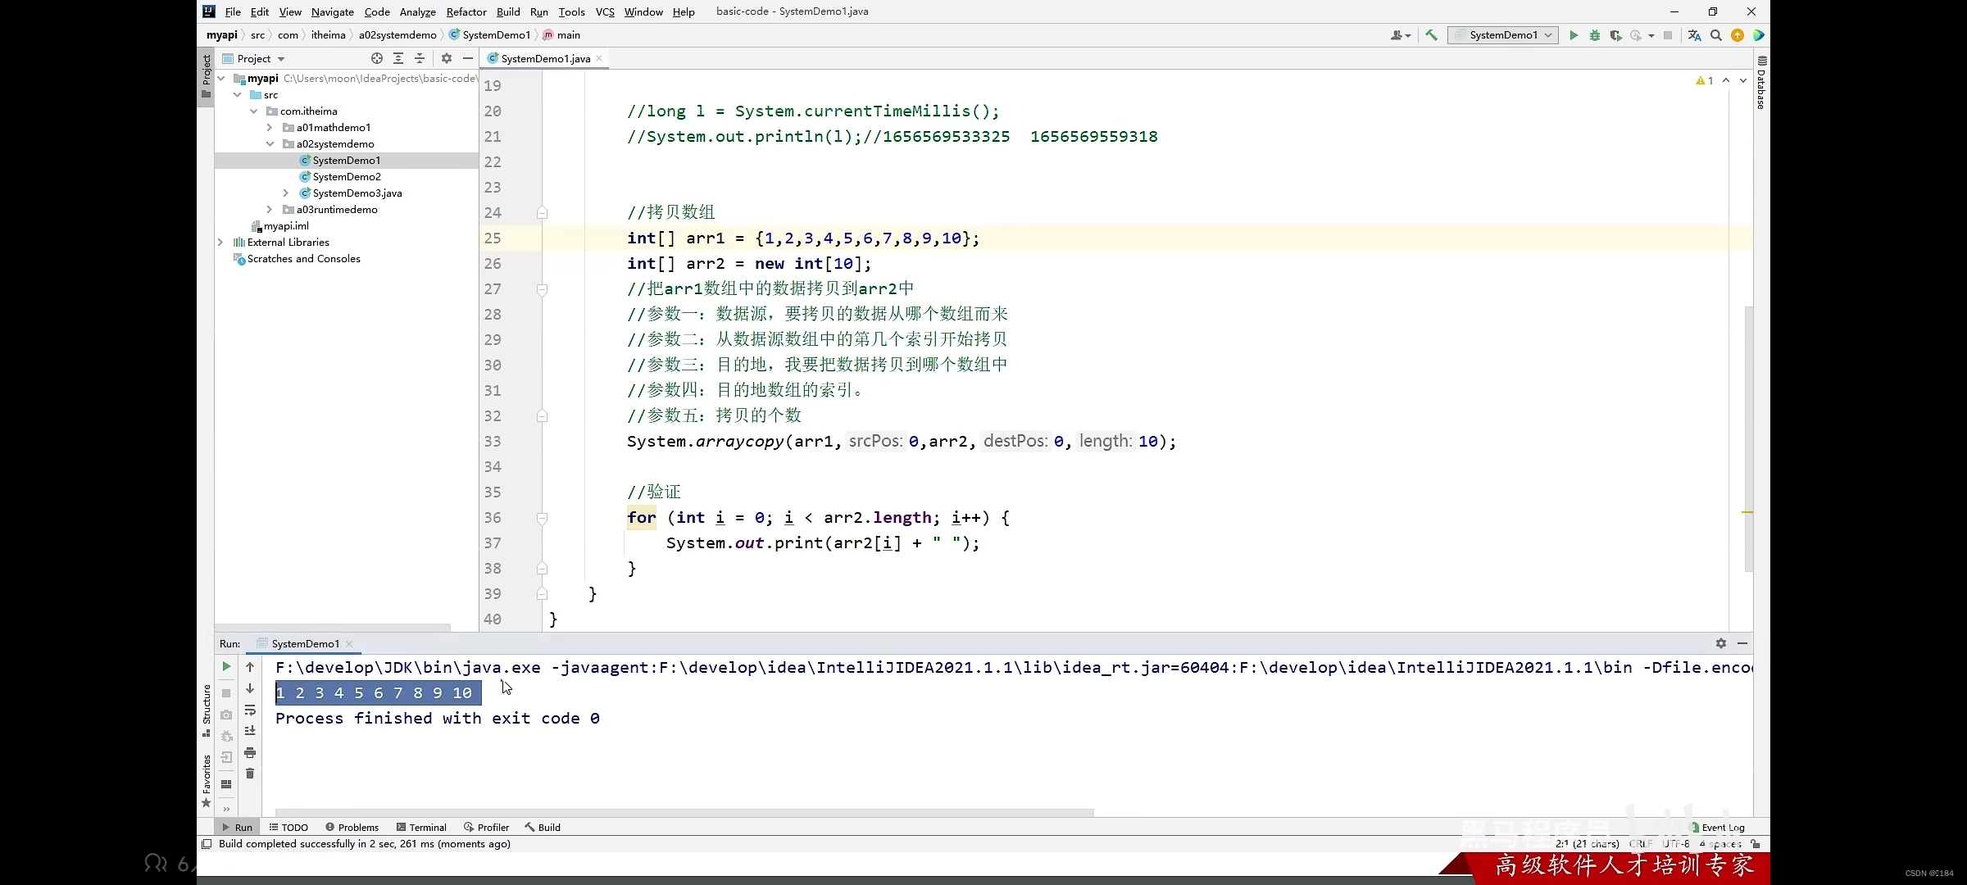Collapse the for loop at line 36
Viewport: 1967px width, 885px height.
pos(542,519)
